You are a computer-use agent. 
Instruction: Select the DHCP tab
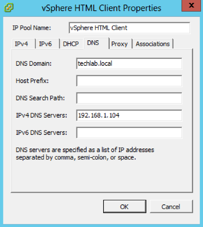tap(72, 44)
